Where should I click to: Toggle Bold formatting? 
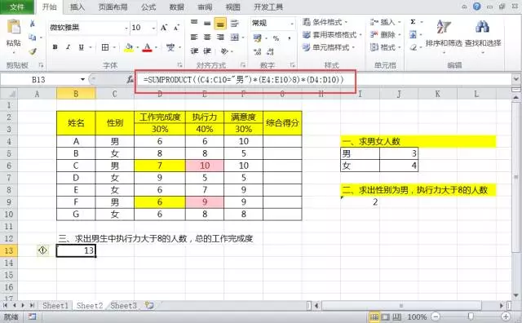[x=55, y=47]
